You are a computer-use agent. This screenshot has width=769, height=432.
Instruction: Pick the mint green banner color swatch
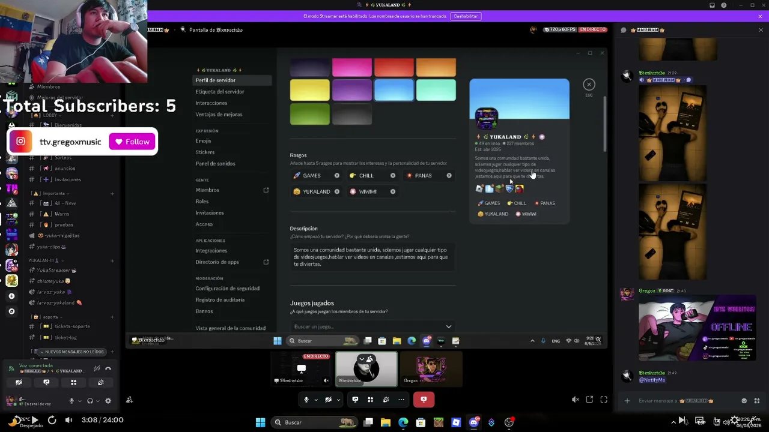pyautogui.click(x=436, y=90)
